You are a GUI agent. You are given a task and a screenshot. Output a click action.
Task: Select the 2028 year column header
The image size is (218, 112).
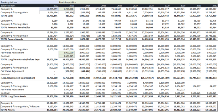point(151,6)
